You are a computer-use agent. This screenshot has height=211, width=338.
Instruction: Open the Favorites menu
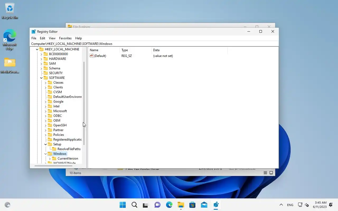click(x=65, y=38)
